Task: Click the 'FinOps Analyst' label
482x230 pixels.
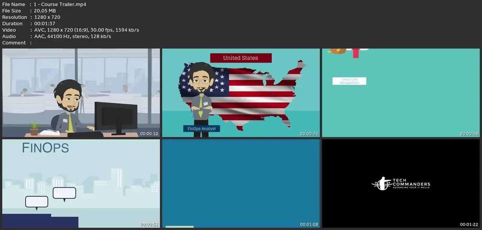Action: coord(202,129)
